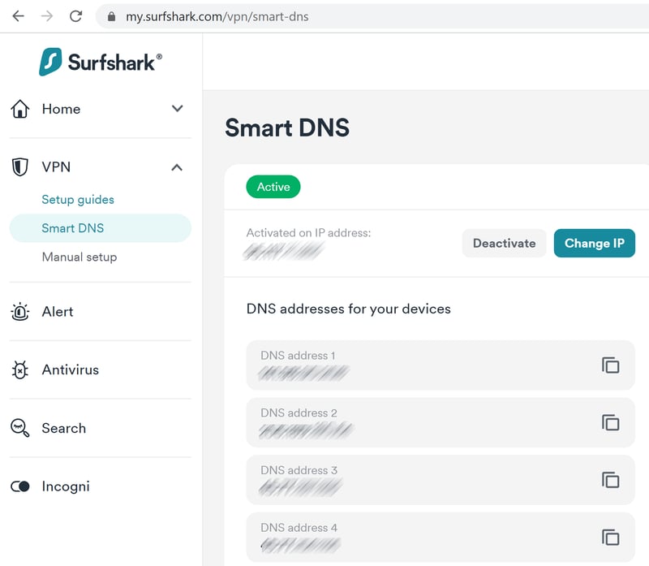This screenshot has height=566, width=649.
Task: Click the 'Activated on IP address:' text
Action: [x=308, y=233]
